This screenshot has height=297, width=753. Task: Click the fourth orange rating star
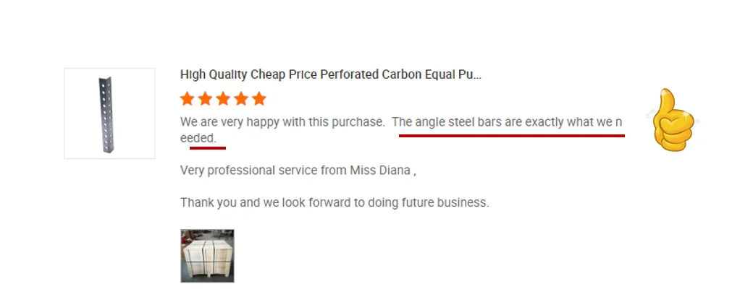pos(241,99)
